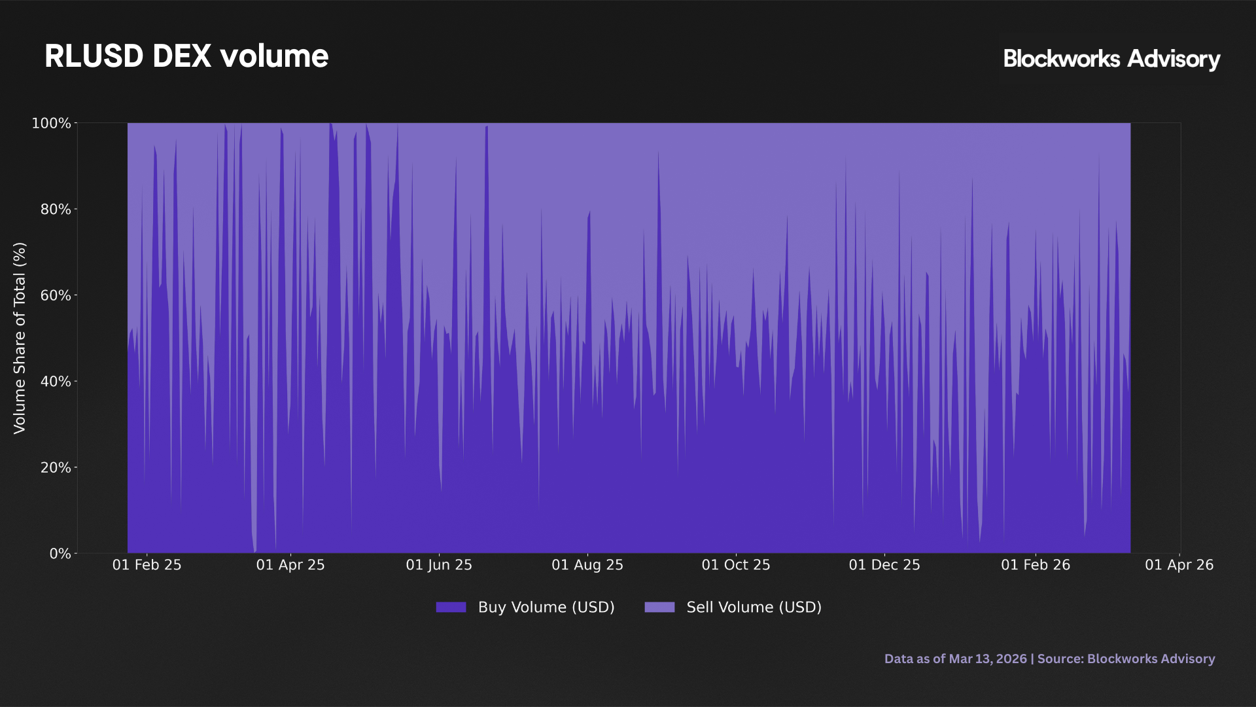This screenshot has height=707, width=1256.
Task: Click the "01 Feb 25" x-axis date label
Action: (x=147, y=565)
